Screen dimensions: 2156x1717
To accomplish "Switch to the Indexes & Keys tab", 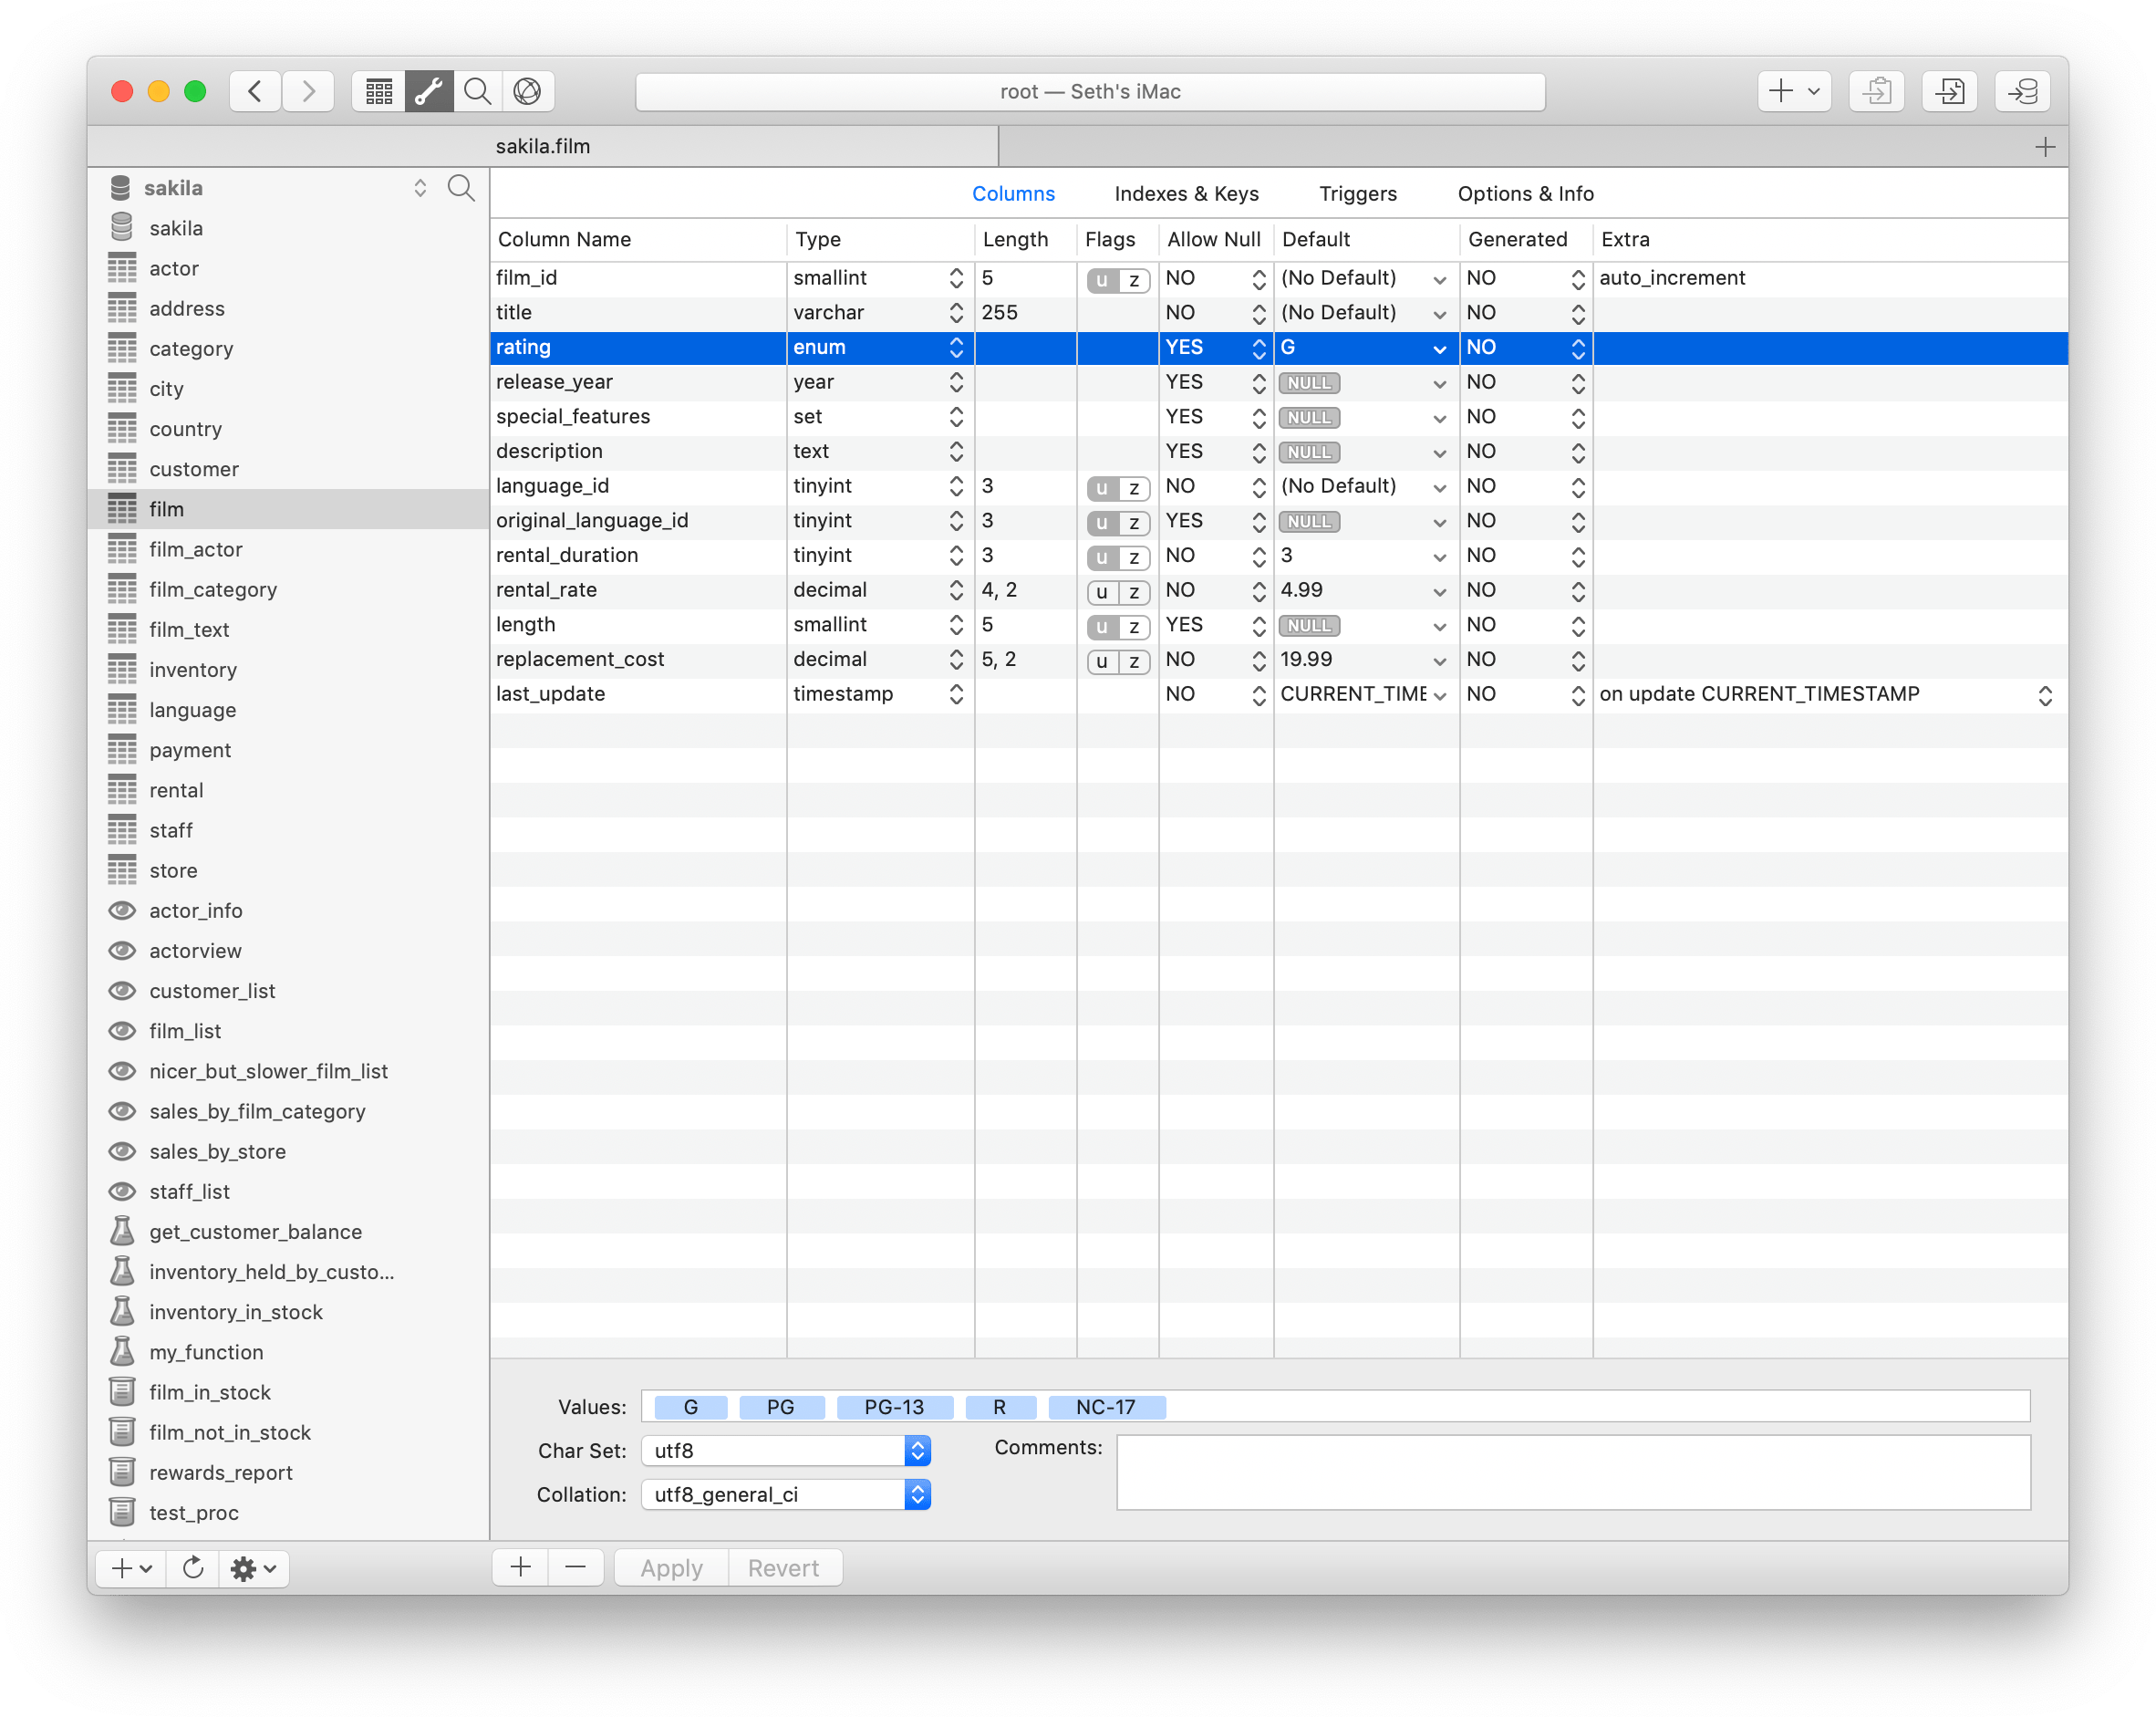I will click(x=1186, y=193).
